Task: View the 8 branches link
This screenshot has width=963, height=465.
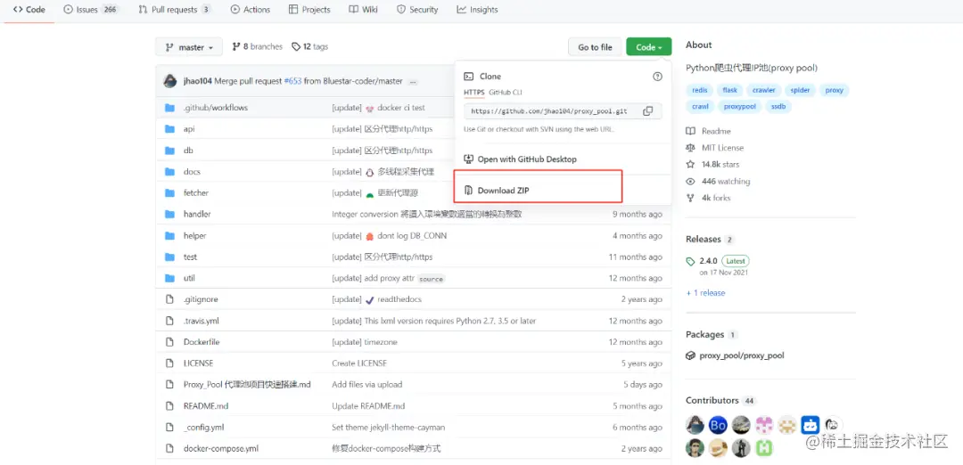Action: pos(257,46)
